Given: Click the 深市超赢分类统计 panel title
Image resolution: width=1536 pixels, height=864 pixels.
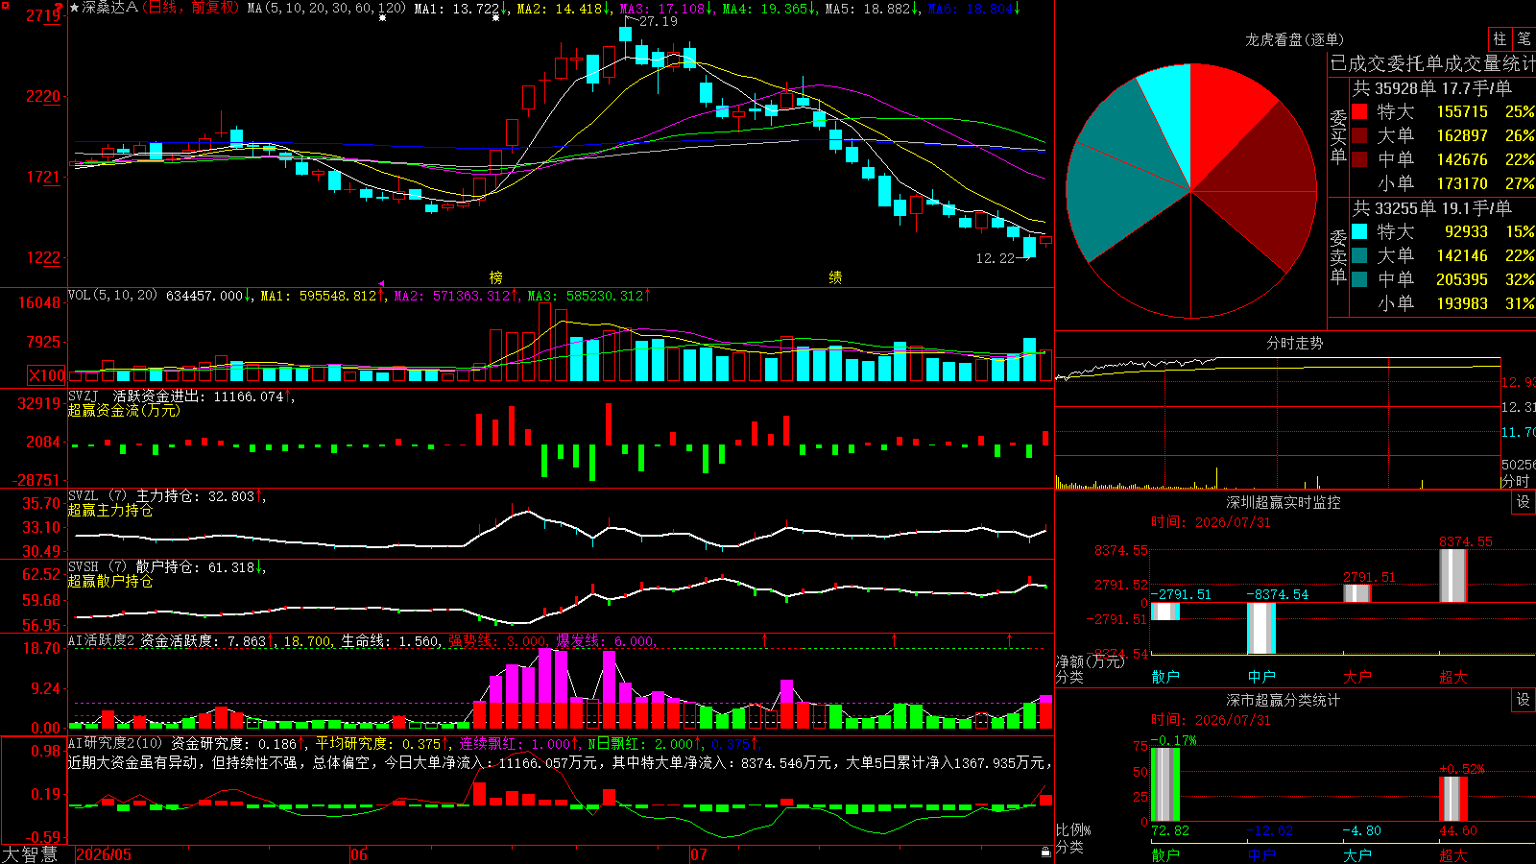Looking at the screenshot, I should click(x=1284, y=700).
